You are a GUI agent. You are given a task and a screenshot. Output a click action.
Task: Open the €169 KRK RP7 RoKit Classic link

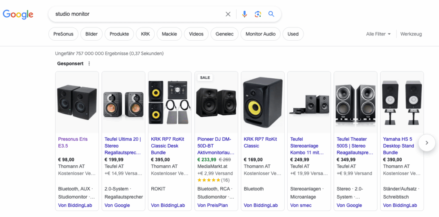pos(260,143)
